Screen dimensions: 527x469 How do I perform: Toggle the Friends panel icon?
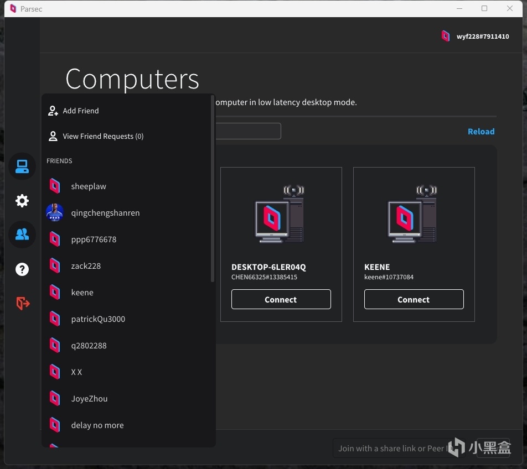tap(22, 234)
